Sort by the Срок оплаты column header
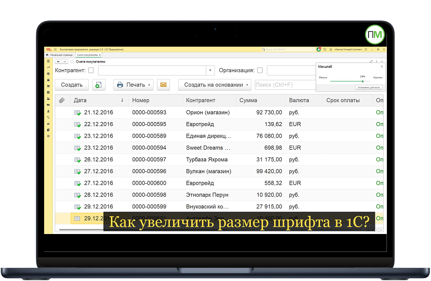 click(348, 100)
